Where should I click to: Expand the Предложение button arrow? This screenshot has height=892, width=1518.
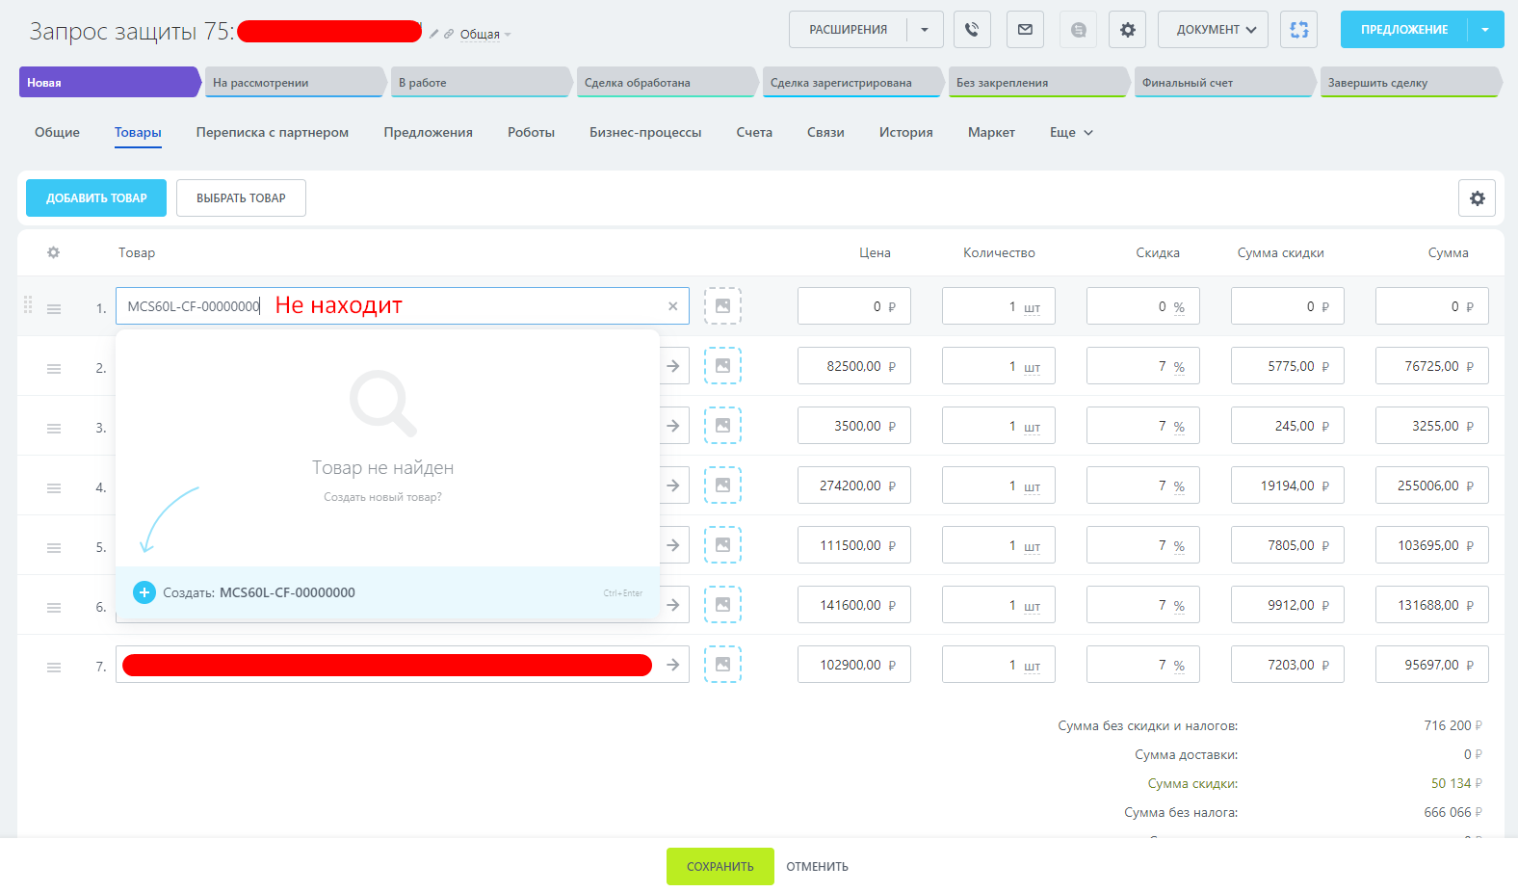coord(1485,30)
